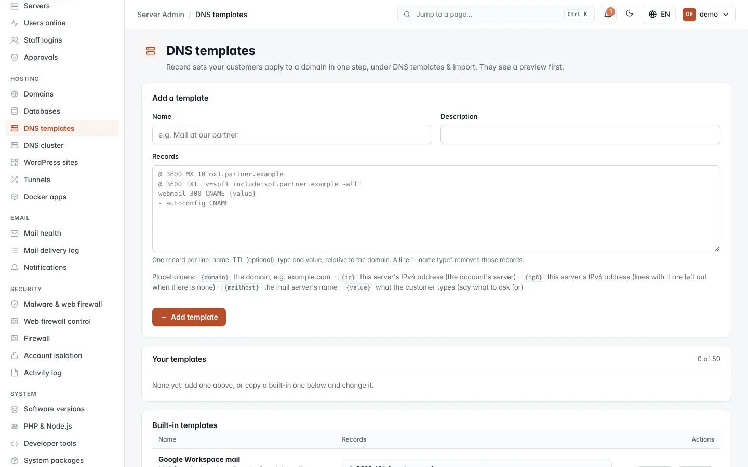Click Google Workspace mail template name
Image resolution: width=748 pixels, height=467 pixels.
click(x=199, y=460)
